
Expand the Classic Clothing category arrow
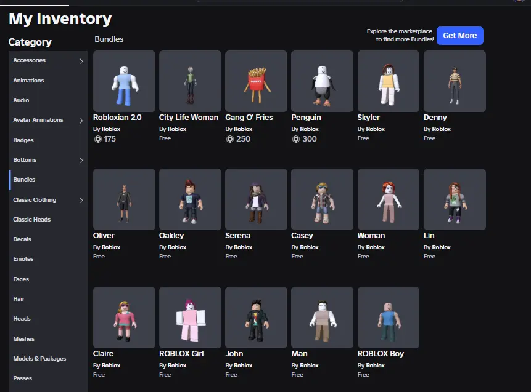[81, 200]
